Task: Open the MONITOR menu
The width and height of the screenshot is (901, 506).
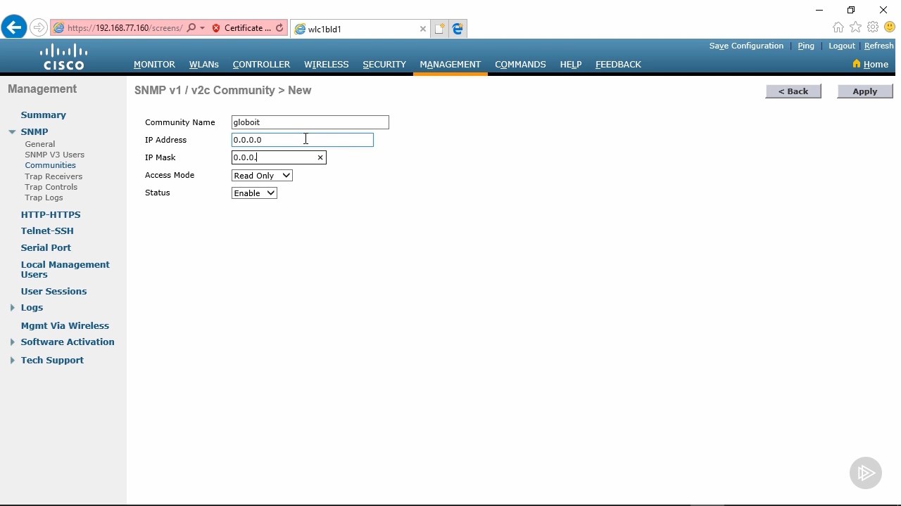Action: 154,64
